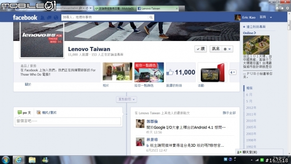Click the Lenovo profile picture
Viewport: 291px width, 164px height.
42,40
